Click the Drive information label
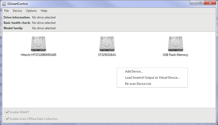Viewport: 218px width, 125px height. coord(17,17)
